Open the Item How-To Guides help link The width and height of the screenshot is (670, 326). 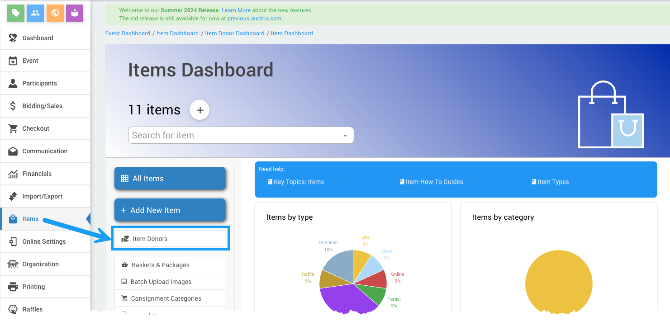pyautogui.click(x=434, y=182)
